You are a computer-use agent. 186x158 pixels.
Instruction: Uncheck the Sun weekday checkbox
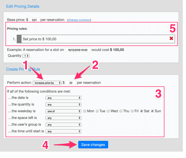[152, 111]
